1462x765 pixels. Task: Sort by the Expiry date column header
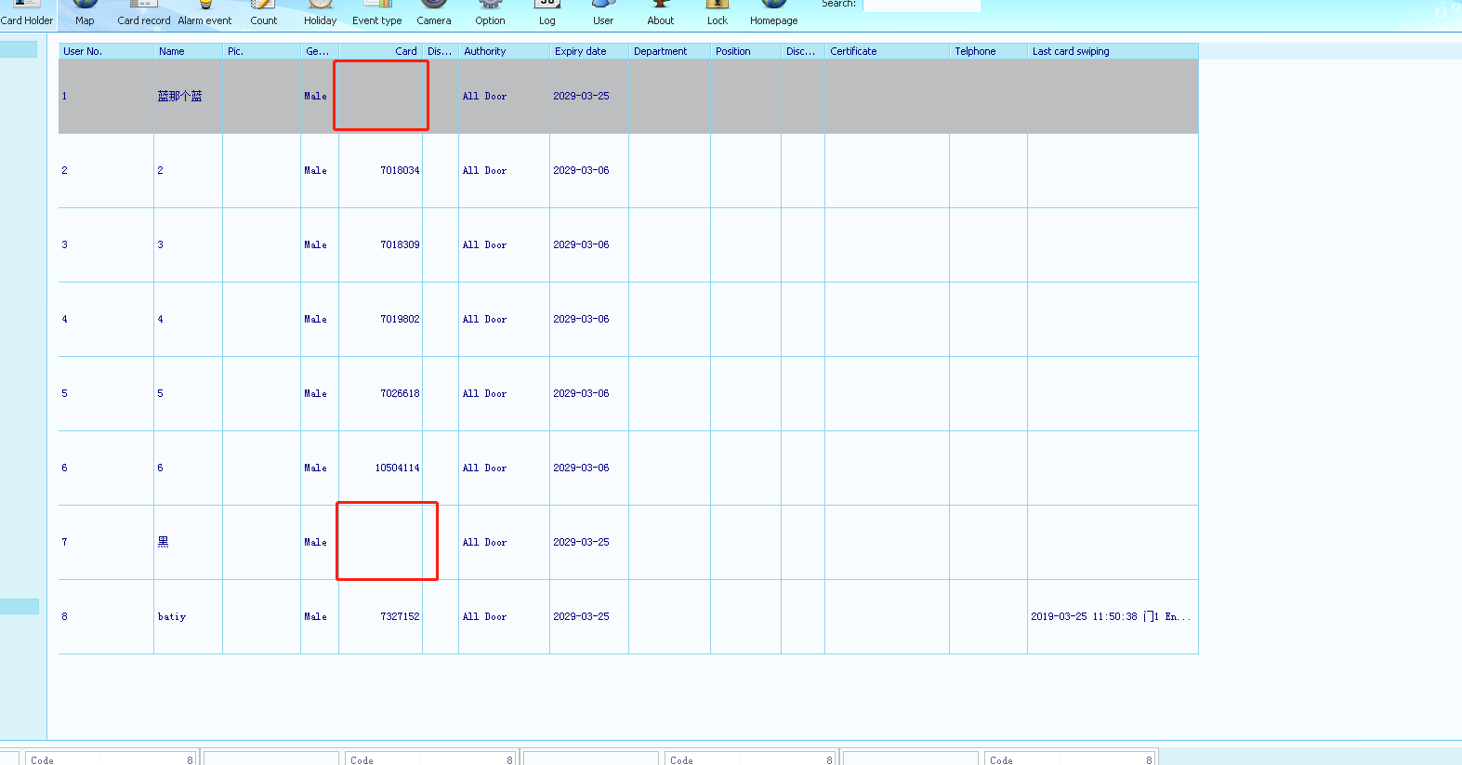tap(588, 51)
